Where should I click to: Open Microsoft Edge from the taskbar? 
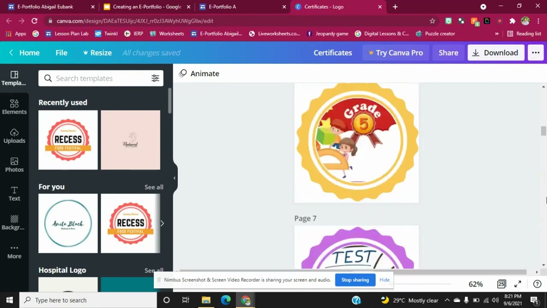click(226, 300)
